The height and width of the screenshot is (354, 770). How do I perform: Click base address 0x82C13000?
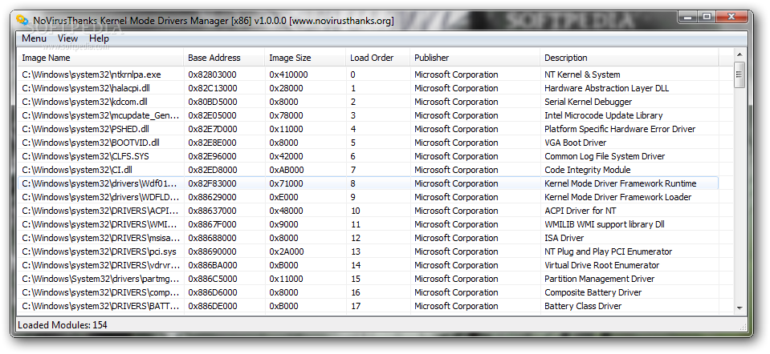pos(213,89)
